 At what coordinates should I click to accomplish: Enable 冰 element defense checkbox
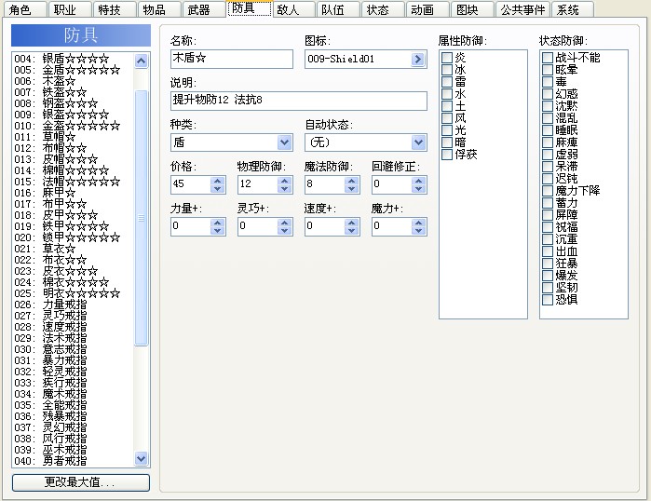coord(447,70)
